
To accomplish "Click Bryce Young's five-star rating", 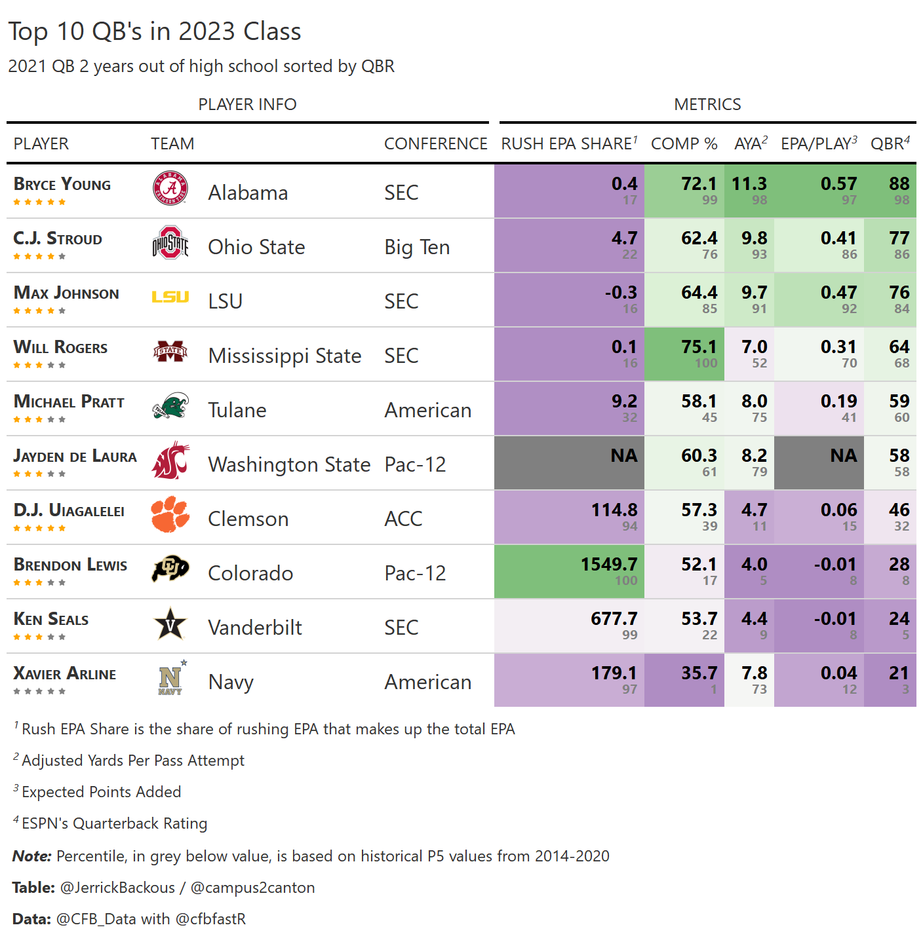I will click(39, 202).
